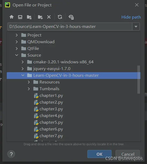Click the Python file icon of chapter5.py
147x164 pixels.
36,122
